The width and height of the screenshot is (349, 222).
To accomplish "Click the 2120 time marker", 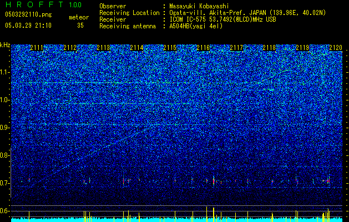I will 336,48.
